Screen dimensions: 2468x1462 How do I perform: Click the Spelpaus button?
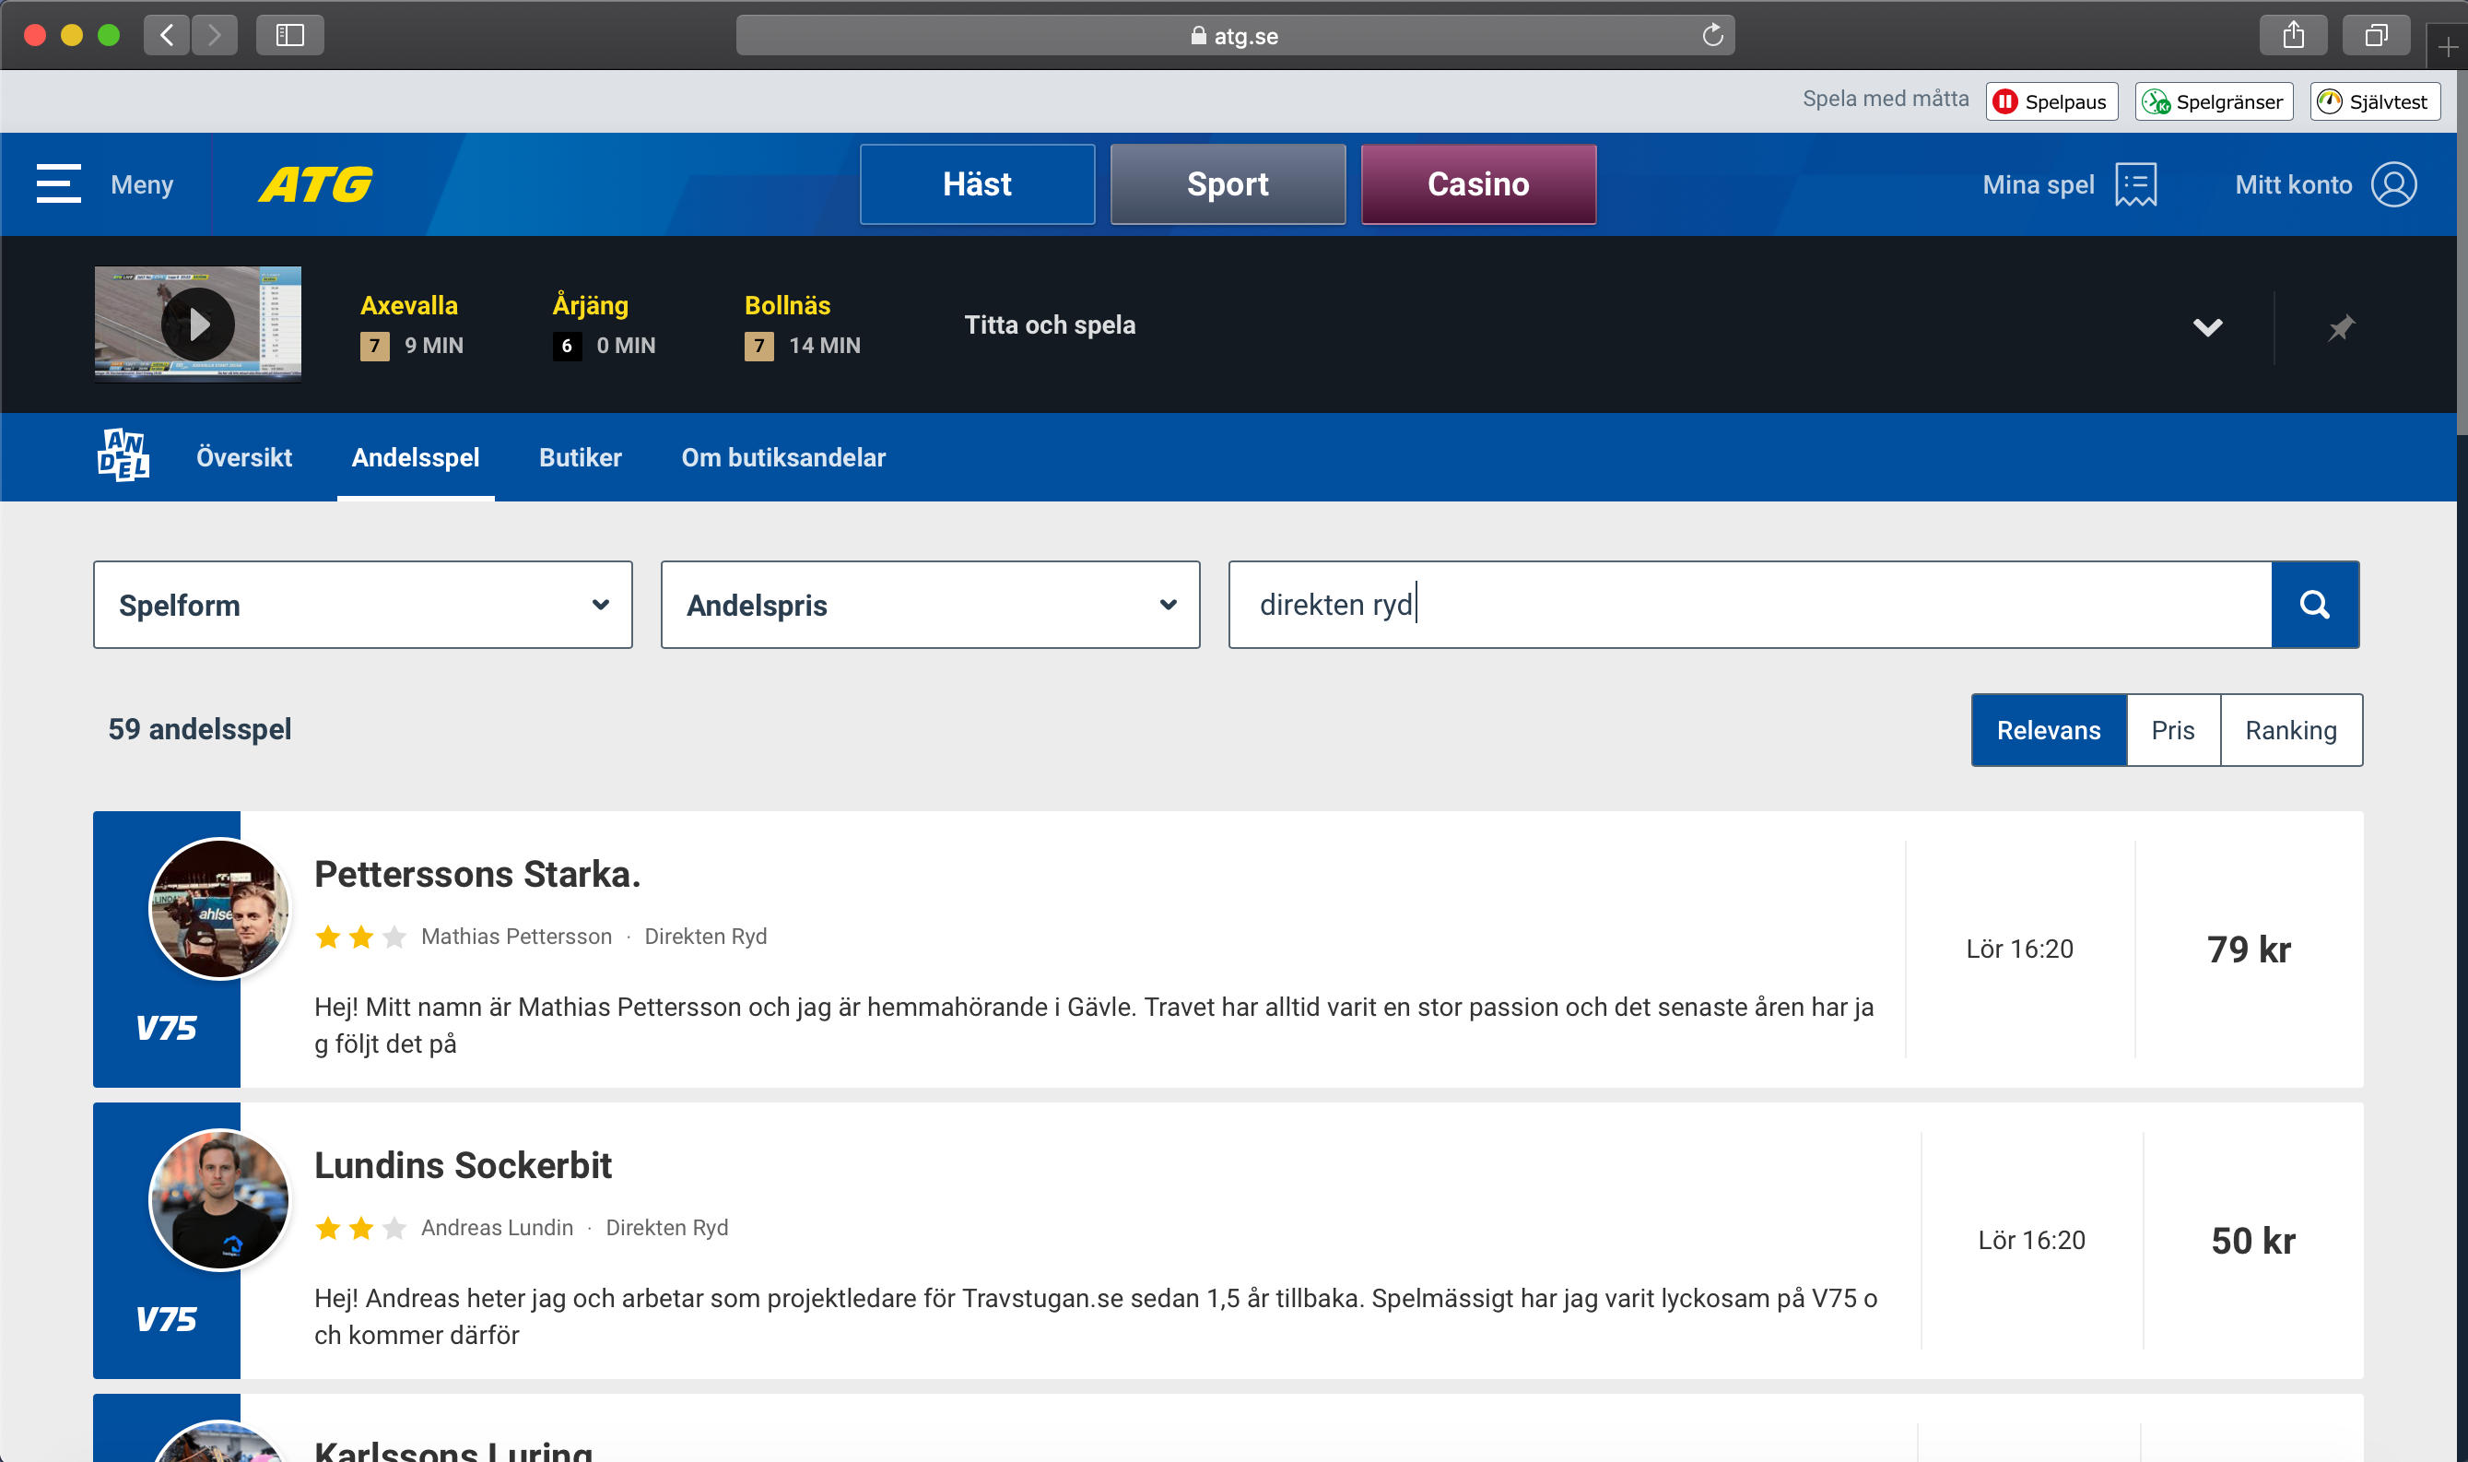point(2051,101)
